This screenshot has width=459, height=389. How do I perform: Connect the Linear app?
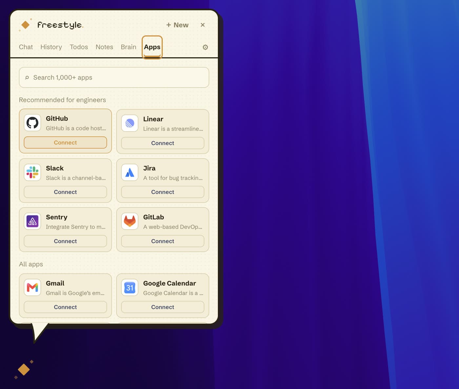click(x=163, y=143)
